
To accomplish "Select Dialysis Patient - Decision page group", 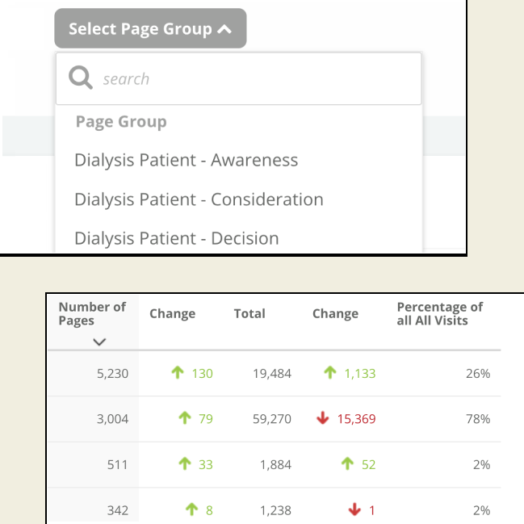I will coord(176,238).
